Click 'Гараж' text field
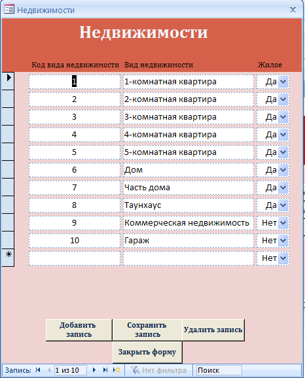The height and width of the screenshot is (378, 305). tap(188, 241)
